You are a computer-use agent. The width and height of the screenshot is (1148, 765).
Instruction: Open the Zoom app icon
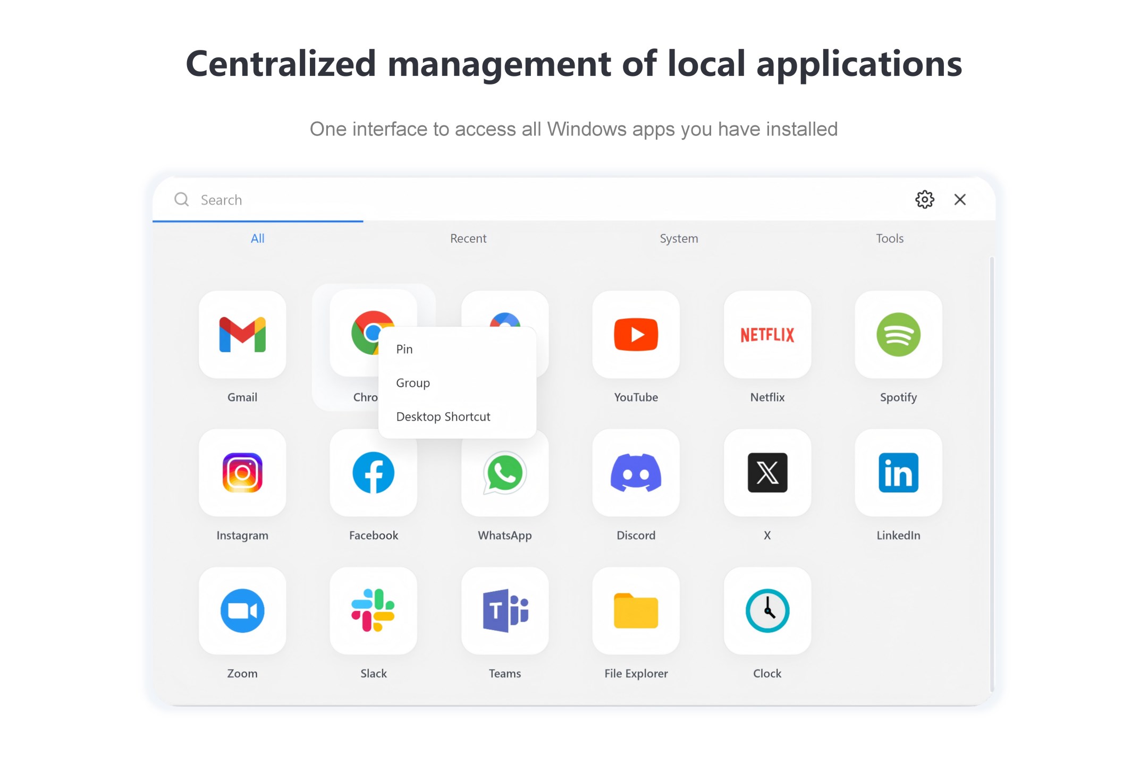click(x=242, y=610)
